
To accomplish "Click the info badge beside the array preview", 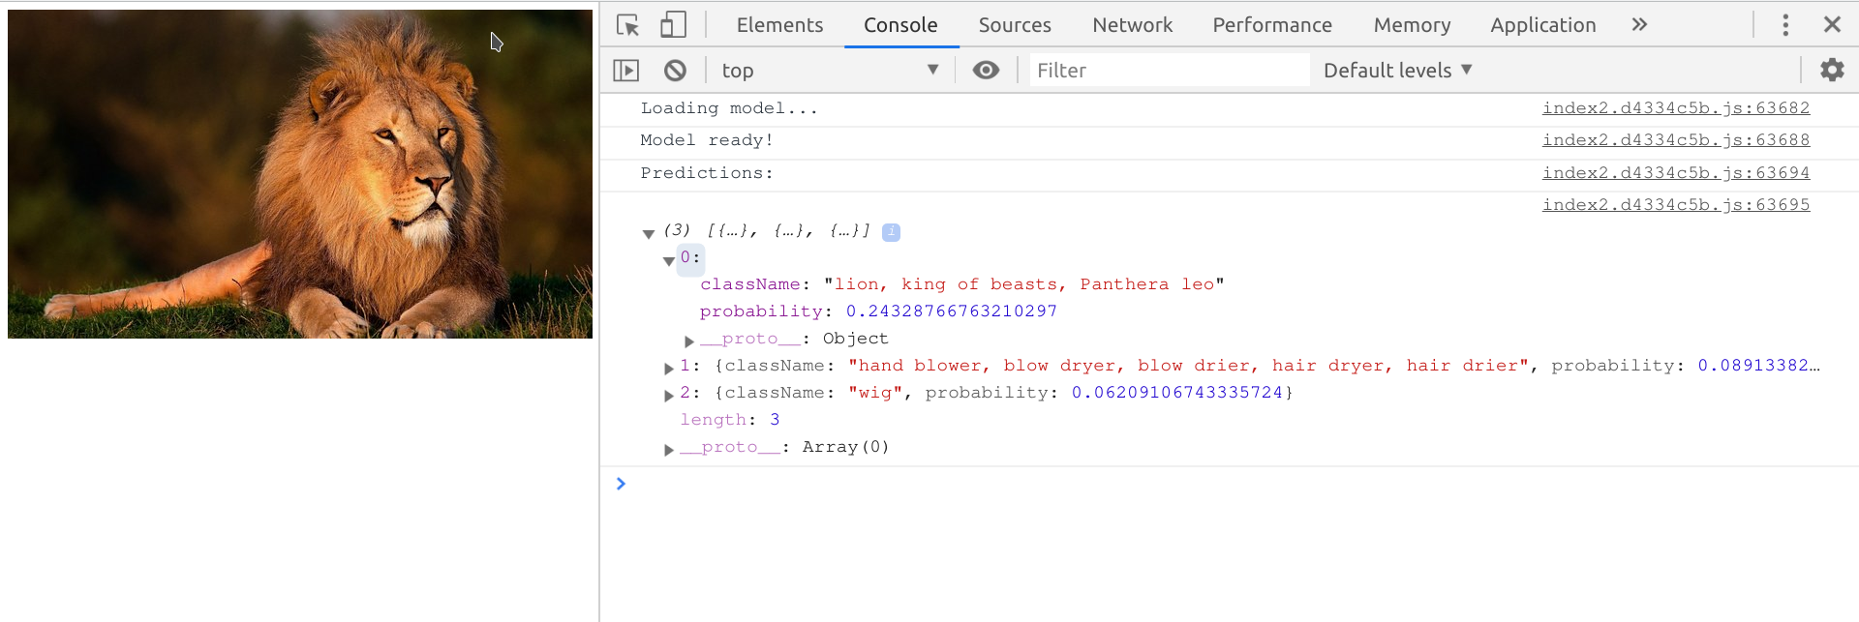I will [892, 232].
